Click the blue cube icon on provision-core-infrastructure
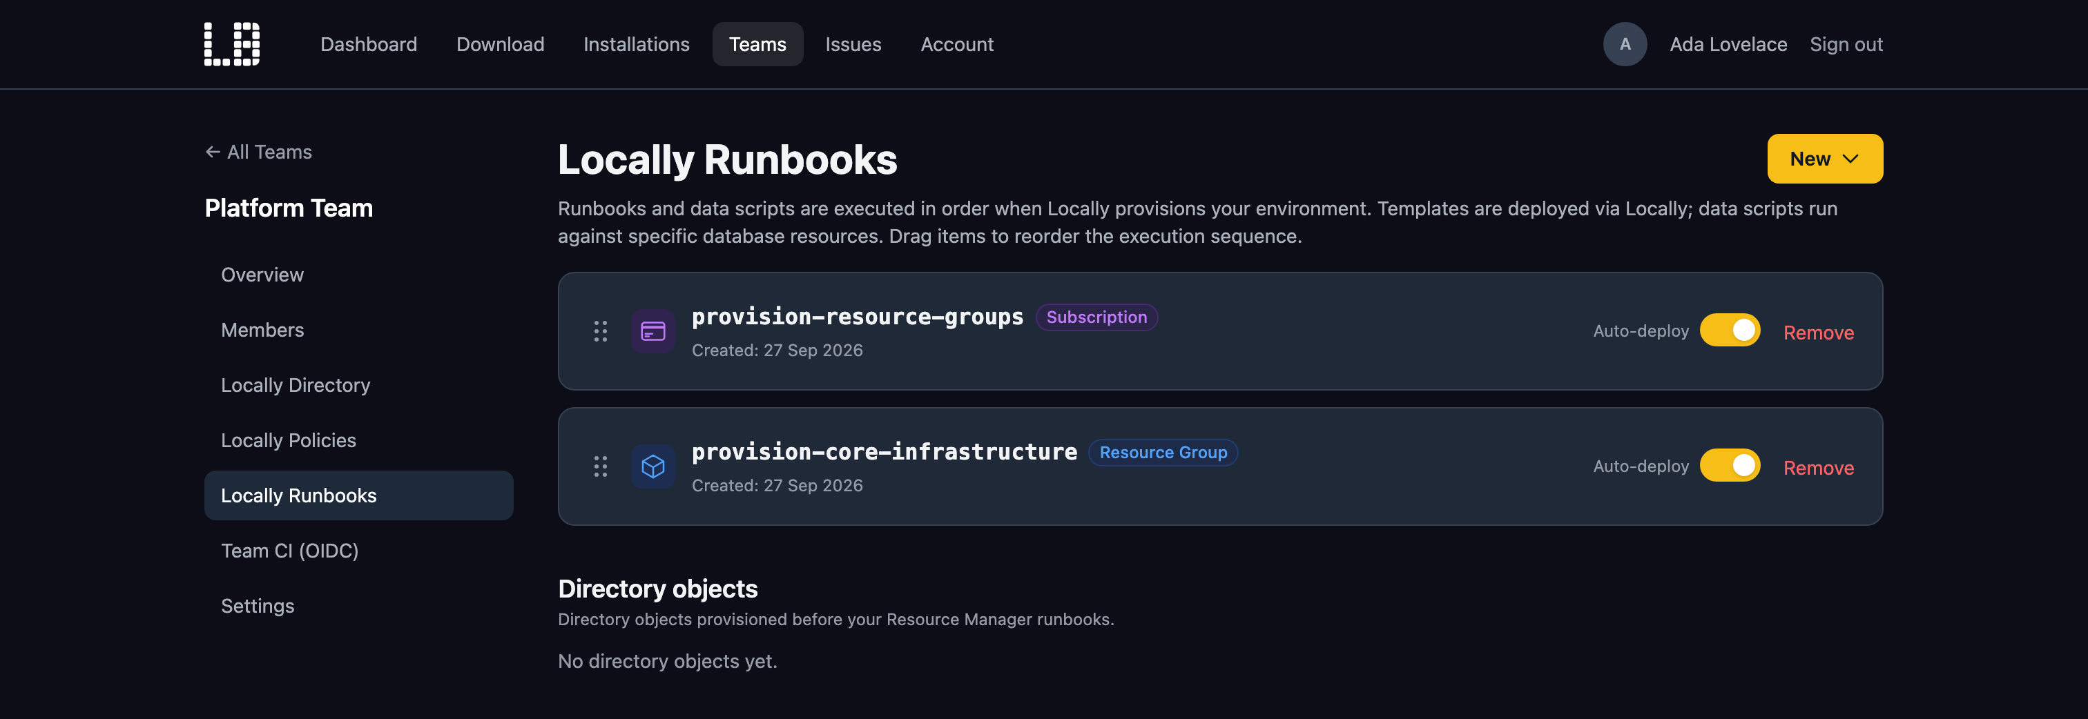Viewport: 2088px width, 719px height. (x=652, y=466)
